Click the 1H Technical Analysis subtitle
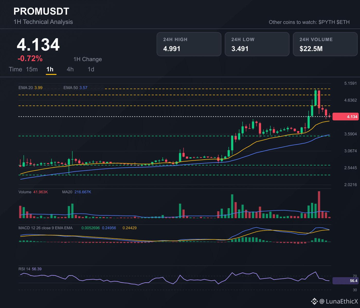 pos(43,22)
